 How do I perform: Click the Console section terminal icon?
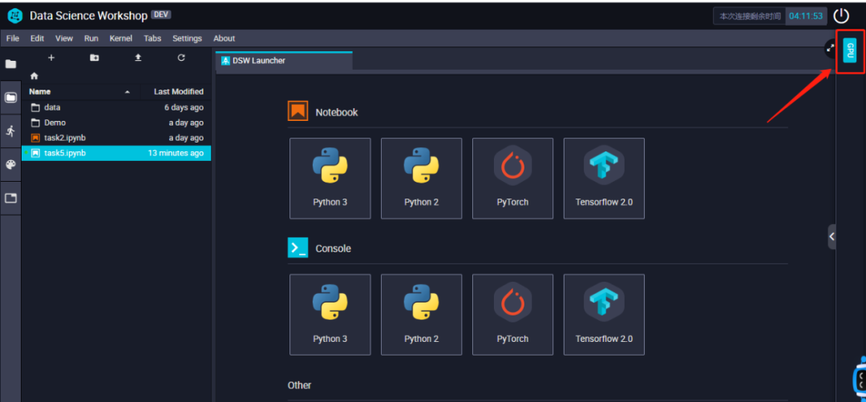(x=297, y=247)
